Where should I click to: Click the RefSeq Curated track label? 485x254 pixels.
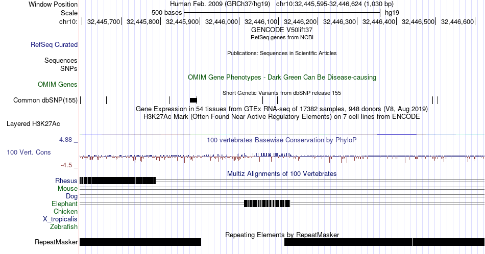[54, 45]
